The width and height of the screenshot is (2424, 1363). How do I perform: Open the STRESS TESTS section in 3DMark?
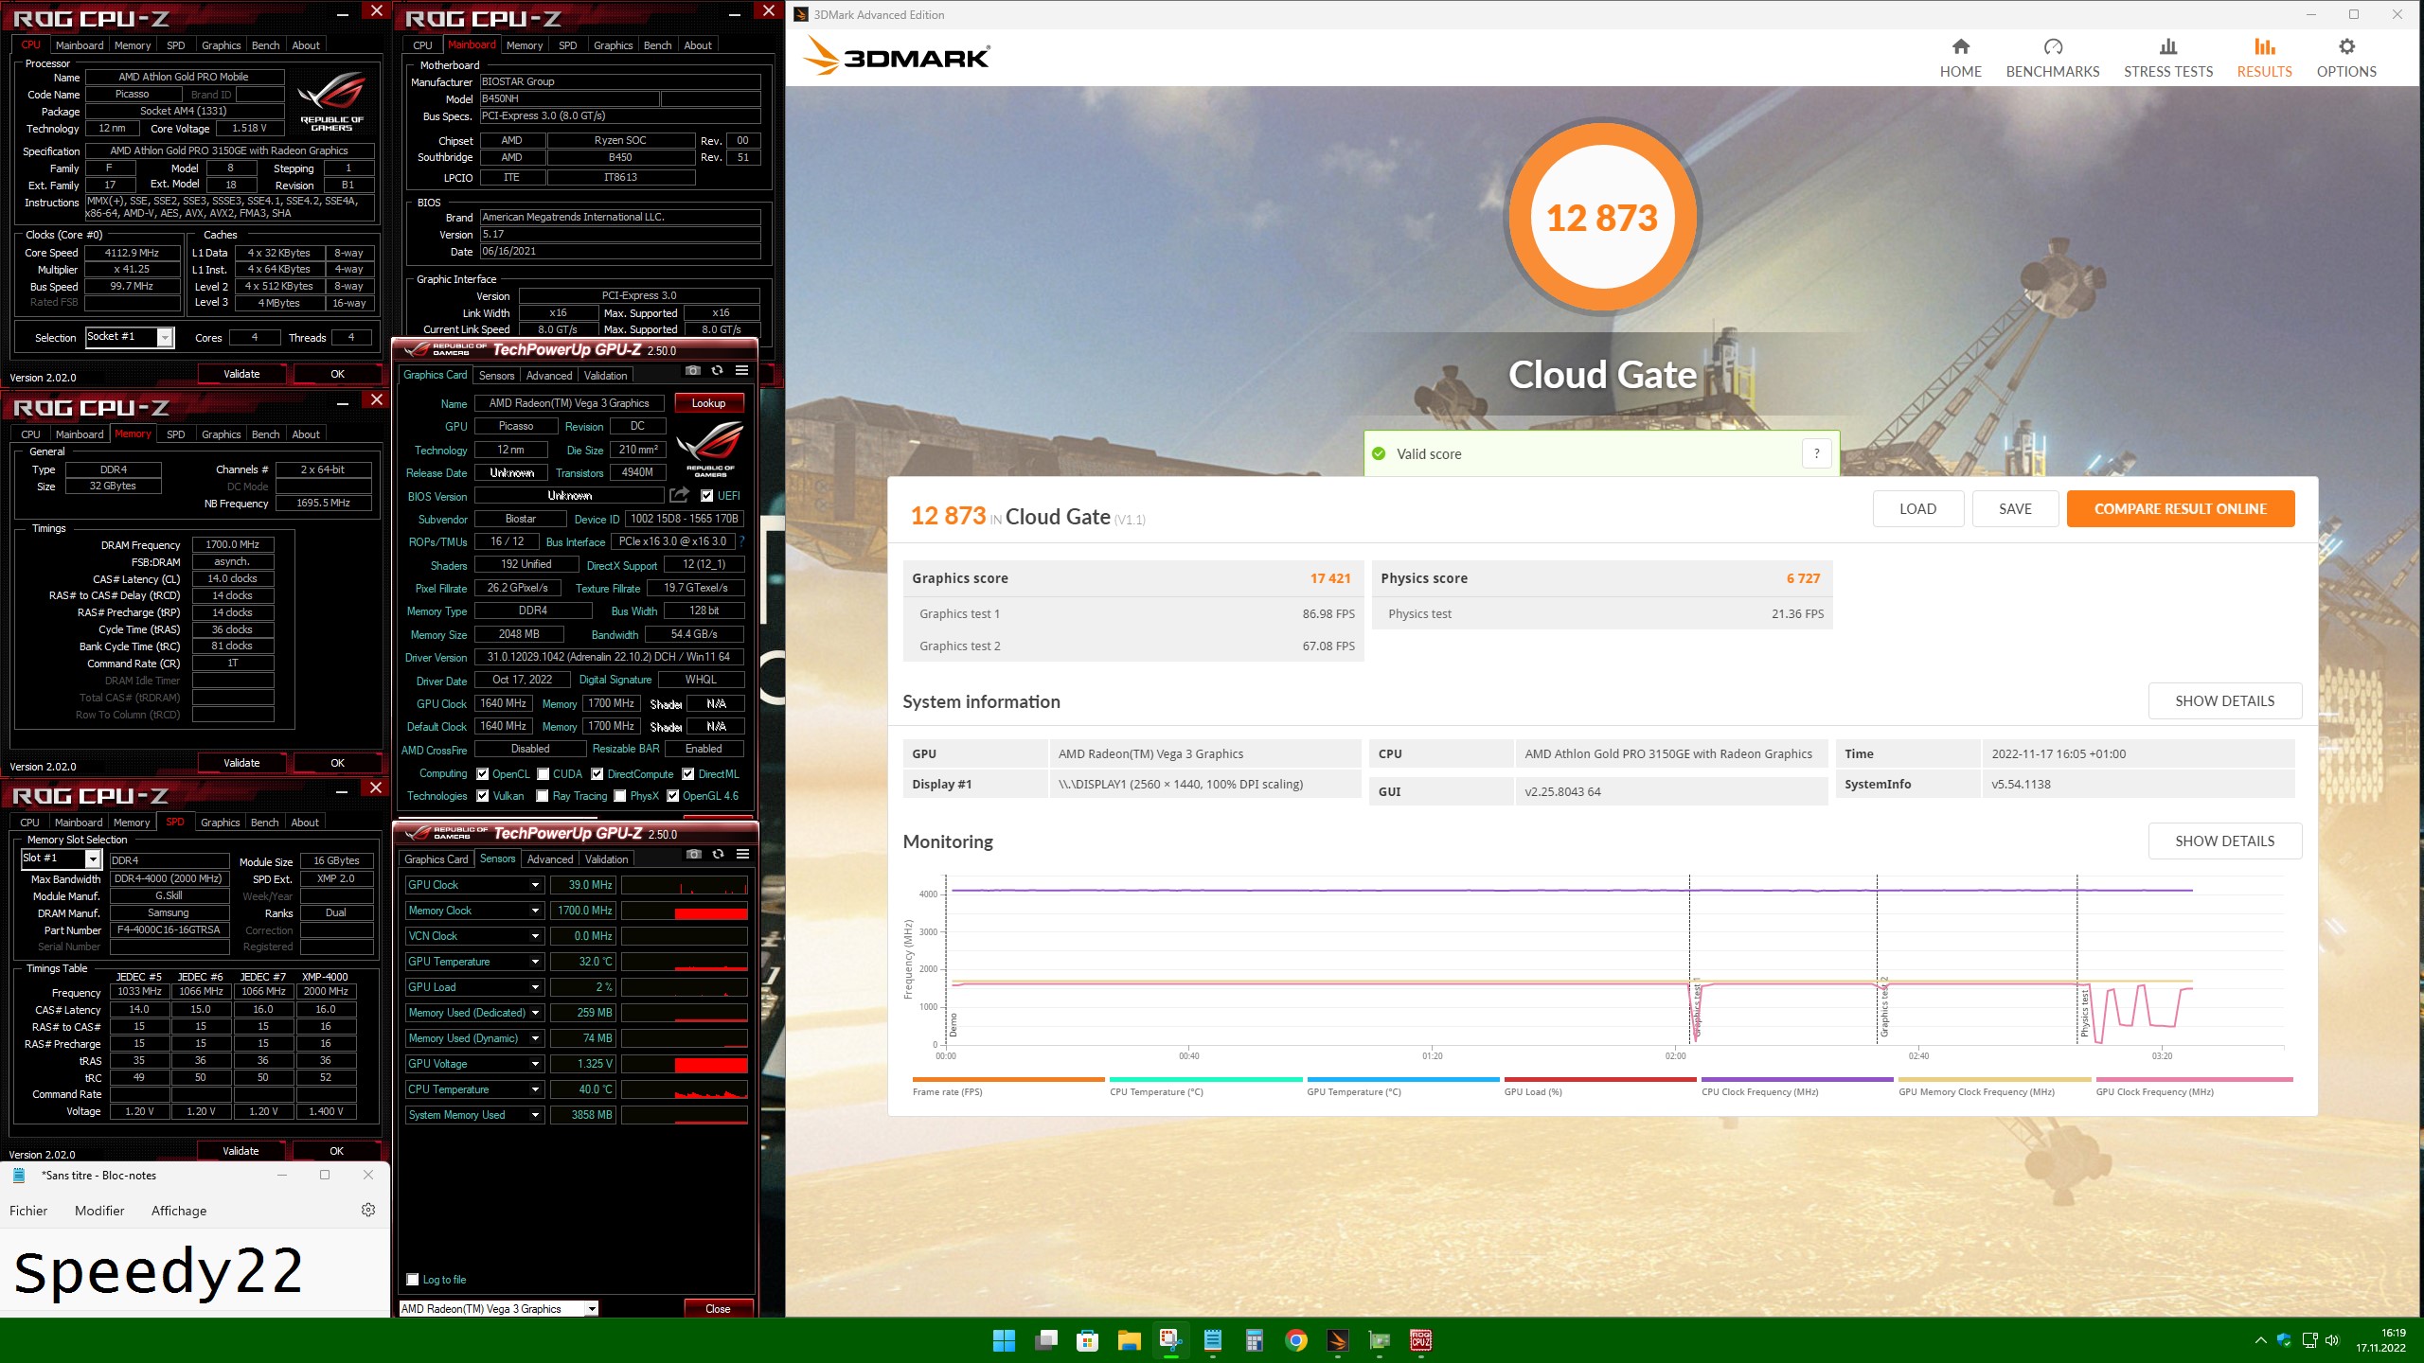click(2167, 58)
